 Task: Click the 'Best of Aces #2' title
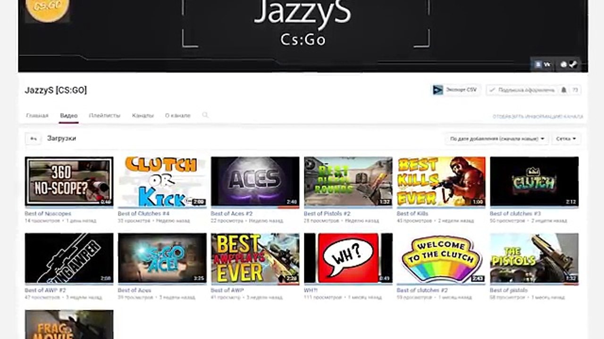pos(232,213)
